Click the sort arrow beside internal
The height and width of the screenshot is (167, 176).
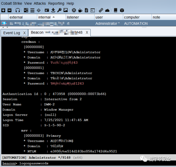click(x=54, y=17)
